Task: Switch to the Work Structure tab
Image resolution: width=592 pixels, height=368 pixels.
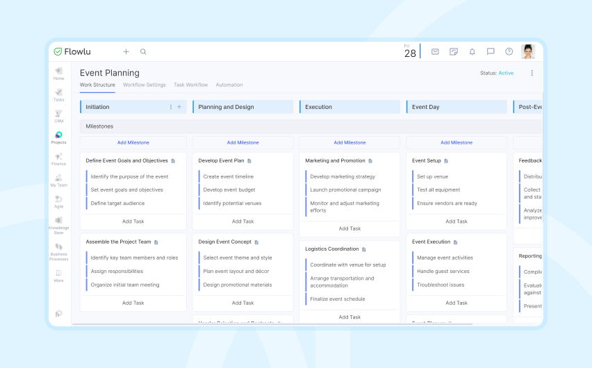Action: tap(97, 85)
